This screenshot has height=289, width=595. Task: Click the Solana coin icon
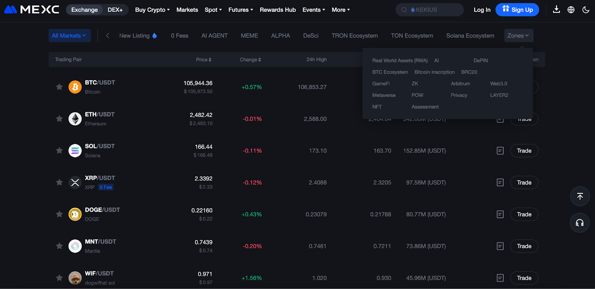pos(75,150)
